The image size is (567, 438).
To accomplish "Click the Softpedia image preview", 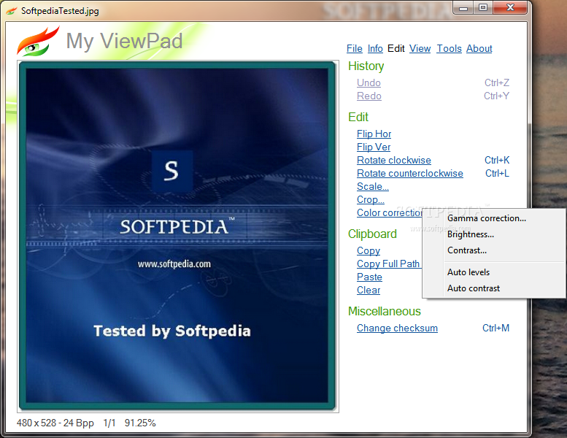I will click(x=177, y=236).
